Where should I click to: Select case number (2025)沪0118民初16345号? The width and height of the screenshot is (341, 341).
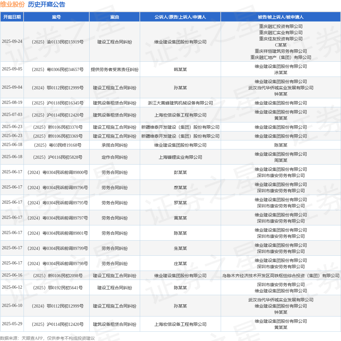click(x=58, y=103)
